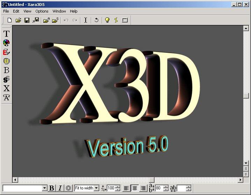Toggle the light bulb lighting icon
251x195 pixels.
point(107,20)
